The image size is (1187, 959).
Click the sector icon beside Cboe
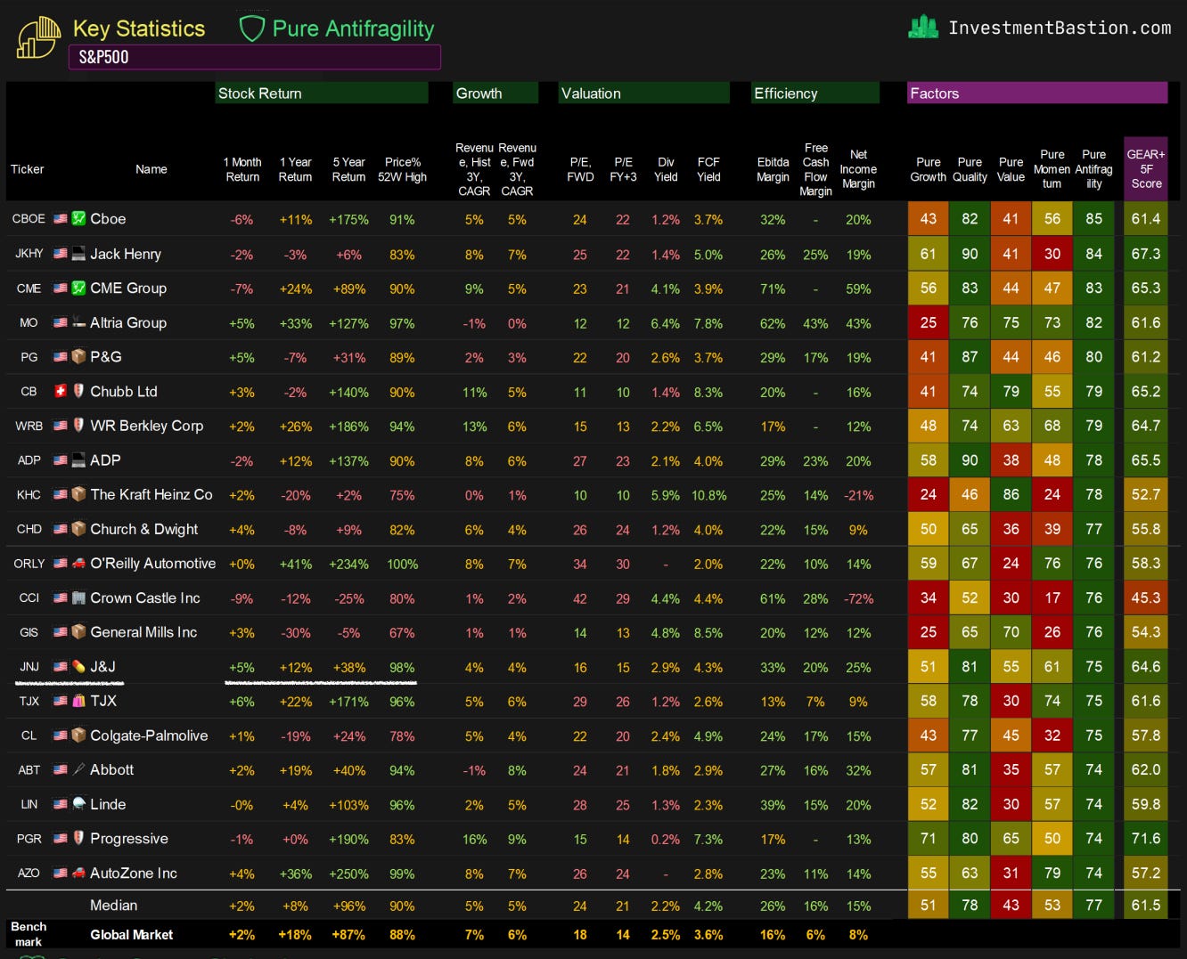pyautogui.click(x=78, y=219)
